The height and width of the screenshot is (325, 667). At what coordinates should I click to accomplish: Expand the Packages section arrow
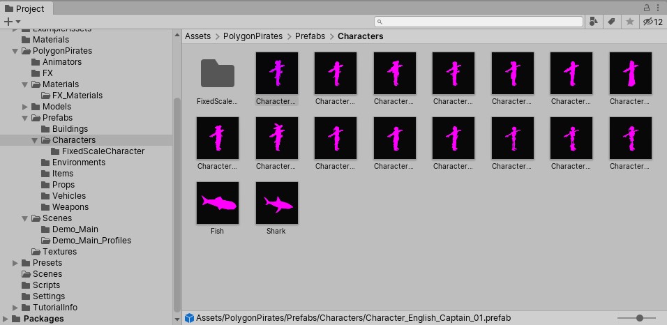[x=6, y=319]
